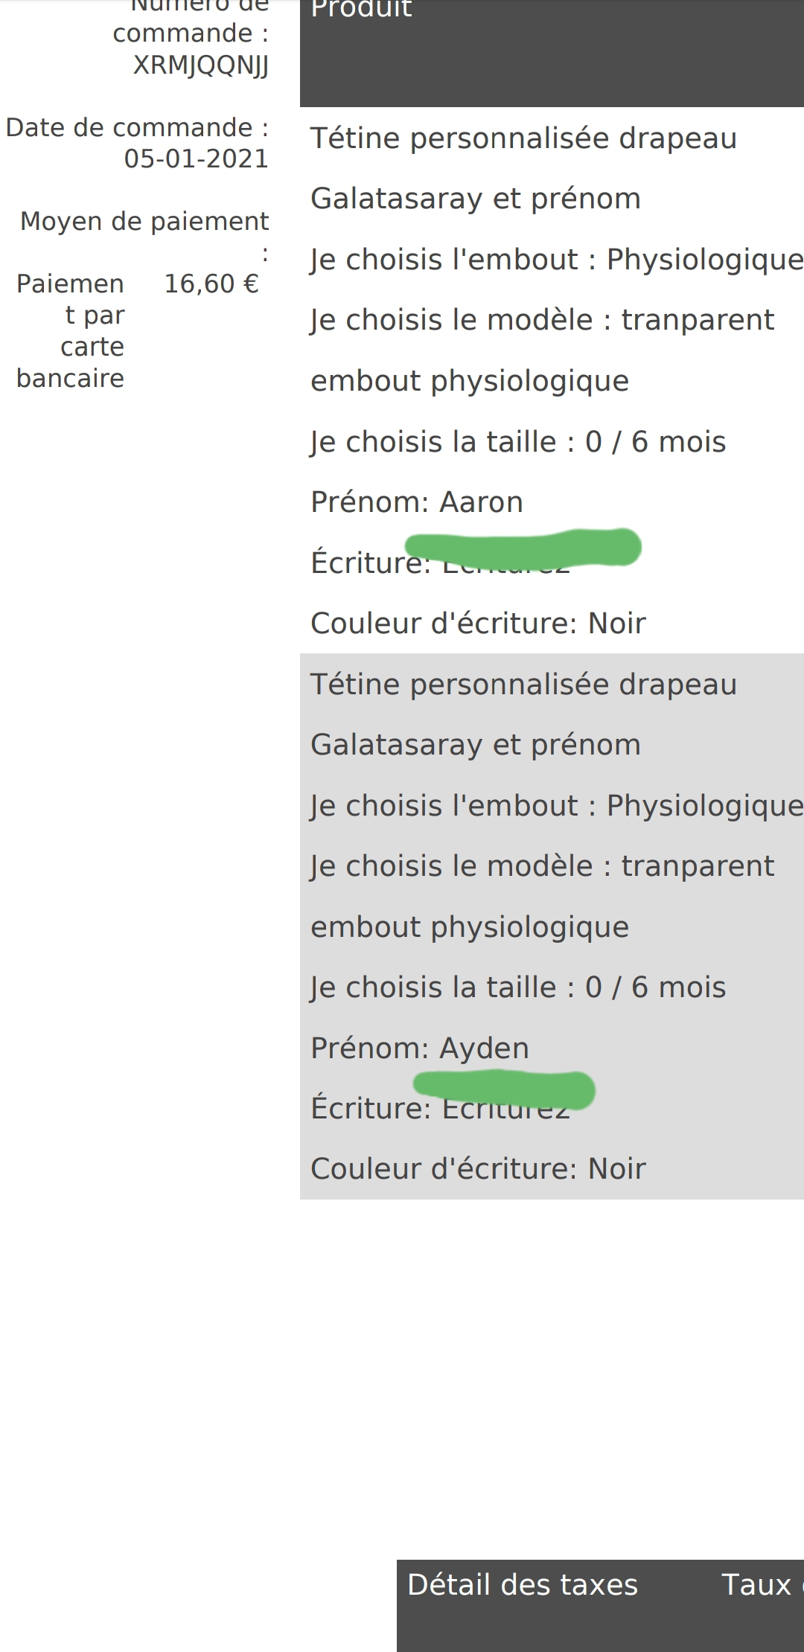
Task: Click the 16,60 € payment amount
Action: click(x=211, y=284)
